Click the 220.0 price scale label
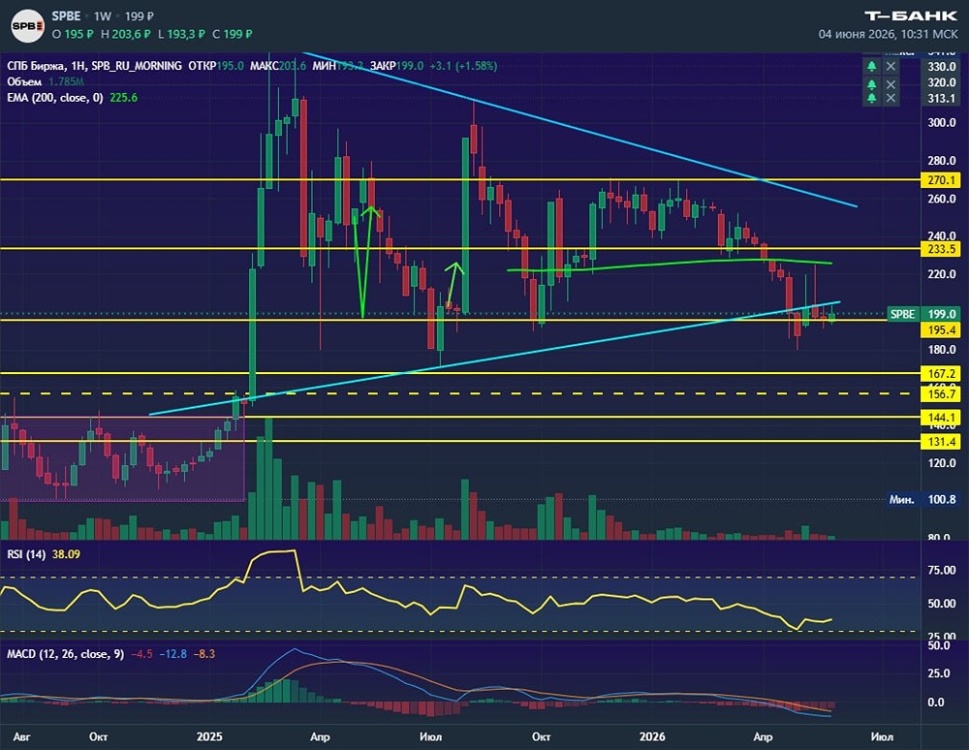The image size is (969, 750). pyautogui.click(x=941, y=274)
